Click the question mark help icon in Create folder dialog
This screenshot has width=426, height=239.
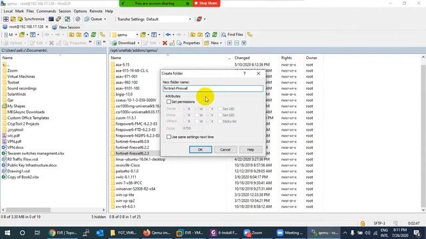(x=244, y=74)
